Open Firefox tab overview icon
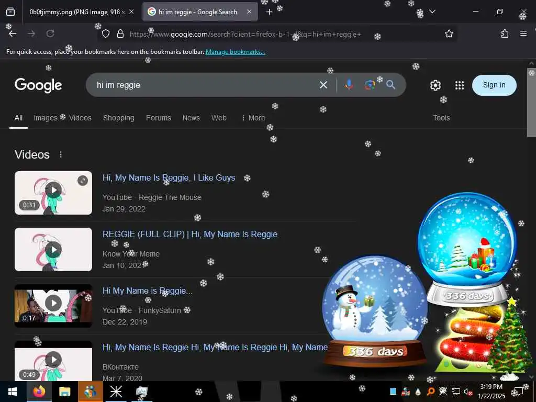 tap(10, 12)
